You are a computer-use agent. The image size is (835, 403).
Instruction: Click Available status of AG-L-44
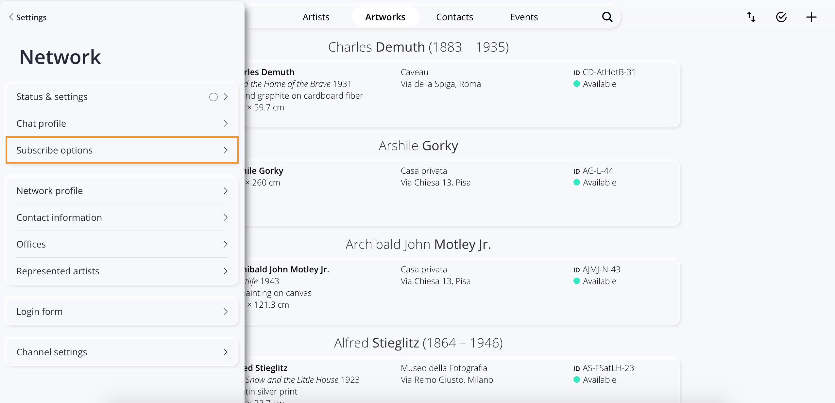click(595, 183)
